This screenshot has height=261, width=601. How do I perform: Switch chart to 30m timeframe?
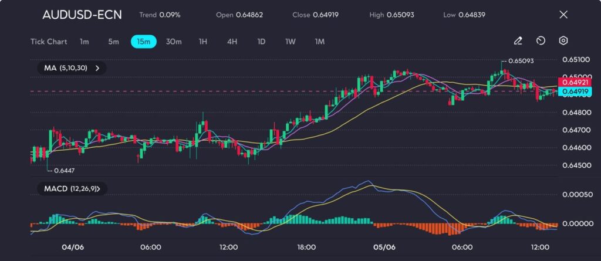(x=174, y=42)
